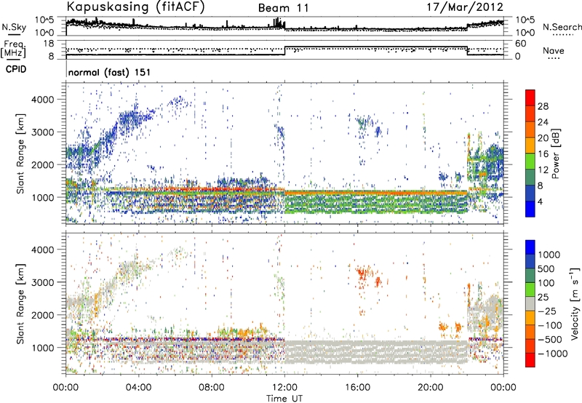Click the '60' Nave axis tick
The width and height of the screenshot is (582, 403).
[x=521, y=44]
